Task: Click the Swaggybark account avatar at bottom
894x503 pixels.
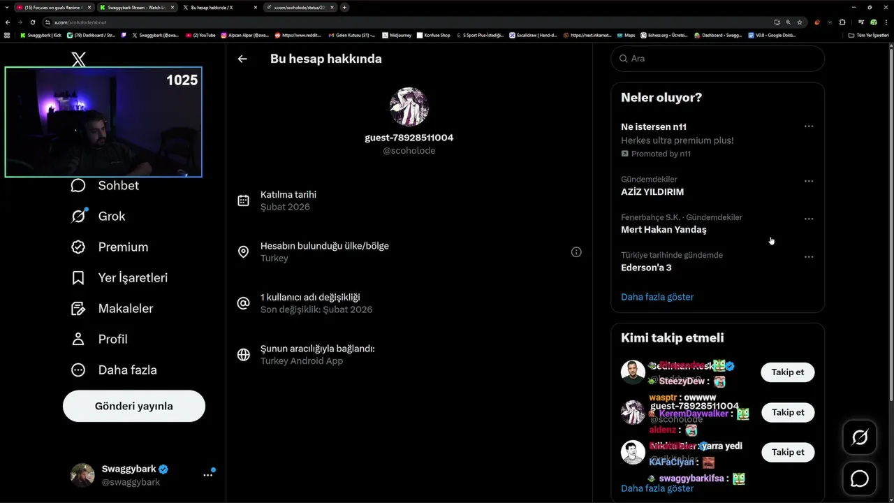Action: pos(82,475)
